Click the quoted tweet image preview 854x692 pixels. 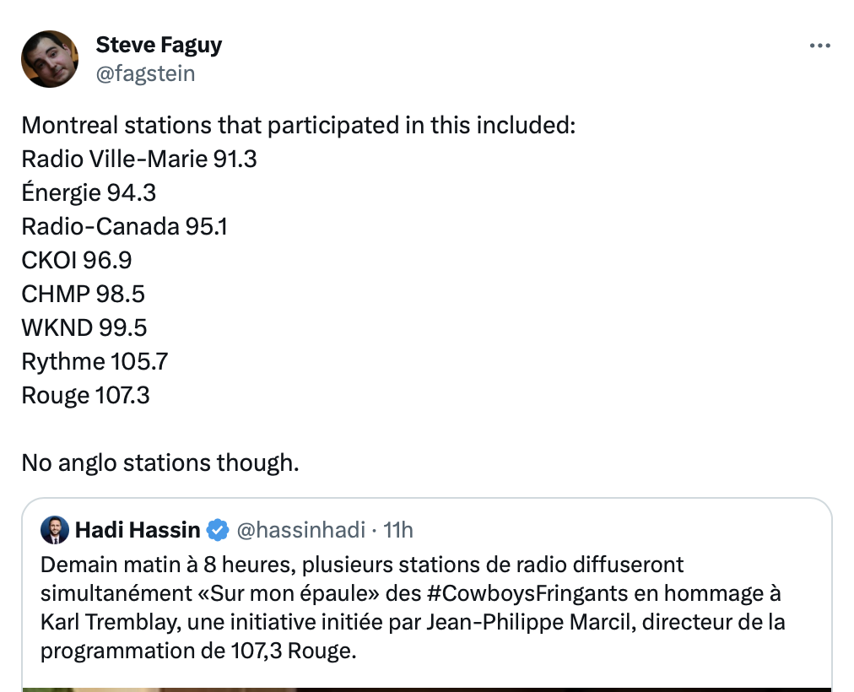click(x=427, y=689)
